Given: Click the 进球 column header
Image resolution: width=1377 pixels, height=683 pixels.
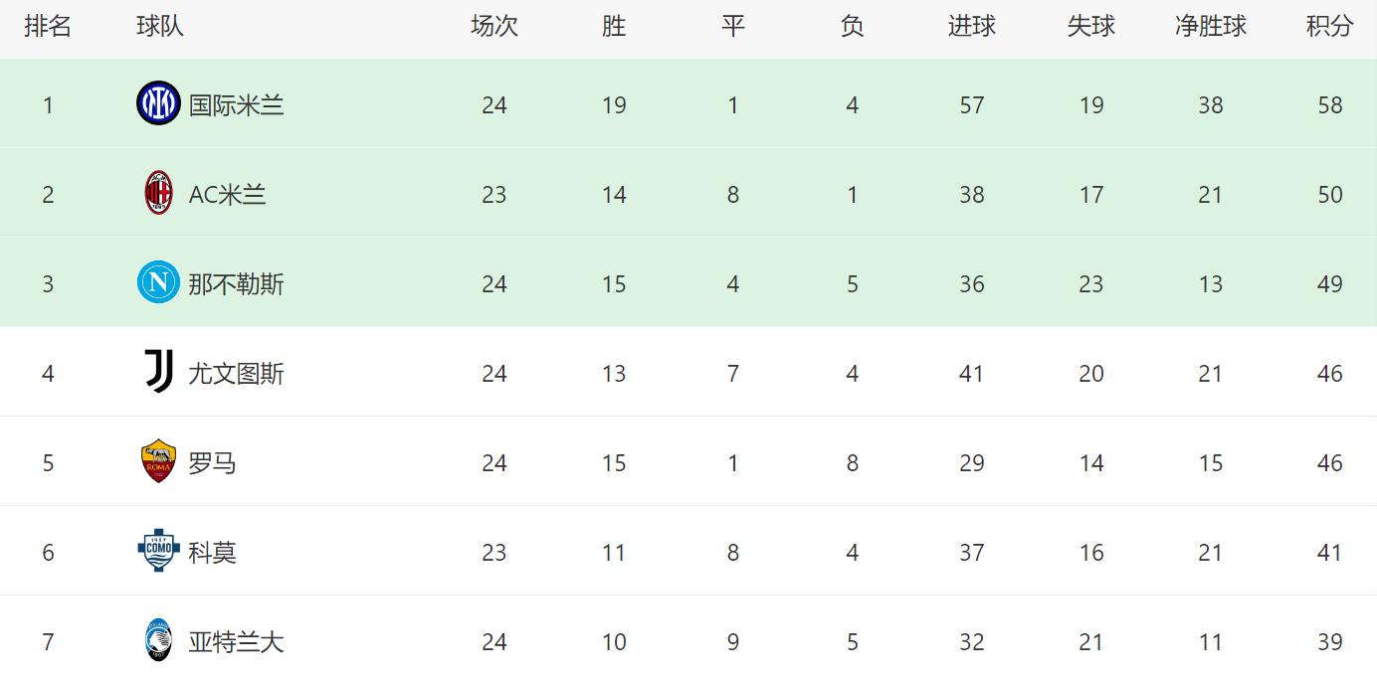Looking at the screenshot, I should [971, 27].
